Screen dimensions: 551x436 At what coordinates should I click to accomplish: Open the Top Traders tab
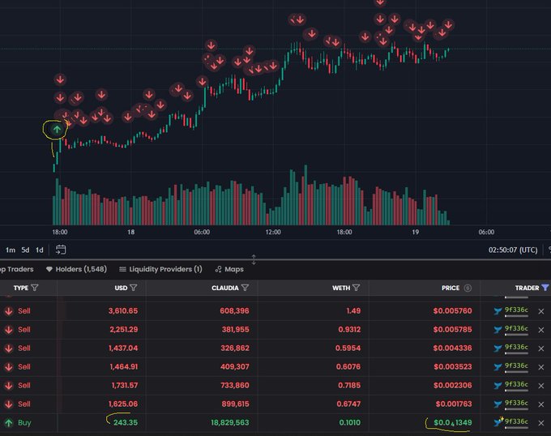pos(16,269)
